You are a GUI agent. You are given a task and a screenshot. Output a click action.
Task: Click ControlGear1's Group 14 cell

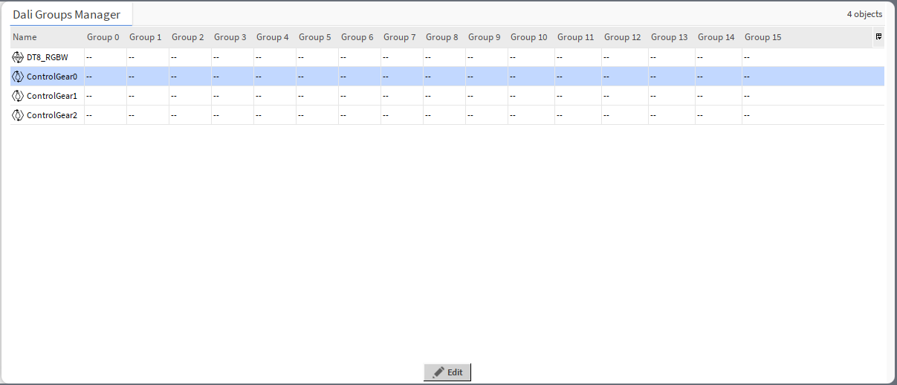pos(719,96)
